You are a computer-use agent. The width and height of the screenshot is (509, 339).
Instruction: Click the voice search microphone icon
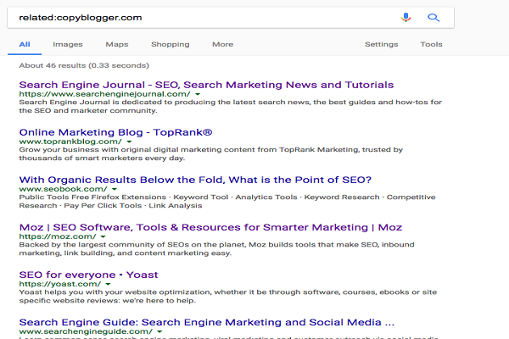click(406, 17)
